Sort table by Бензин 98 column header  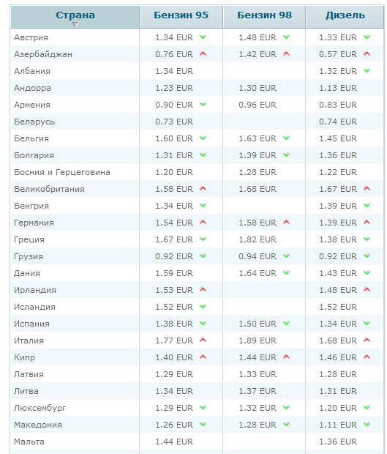coord(264,15)
